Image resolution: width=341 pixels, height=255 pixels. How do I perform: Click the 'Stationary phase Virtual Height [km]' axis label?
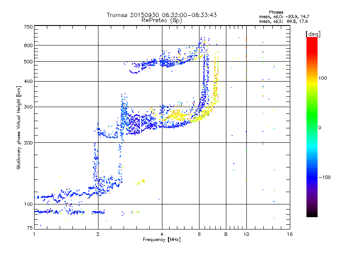click(x=19, y=128)
